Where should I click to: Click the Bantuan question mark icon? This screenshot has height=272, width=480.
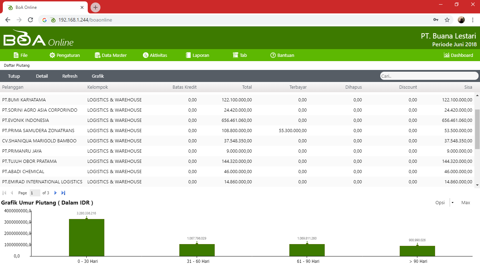[273, 55]
